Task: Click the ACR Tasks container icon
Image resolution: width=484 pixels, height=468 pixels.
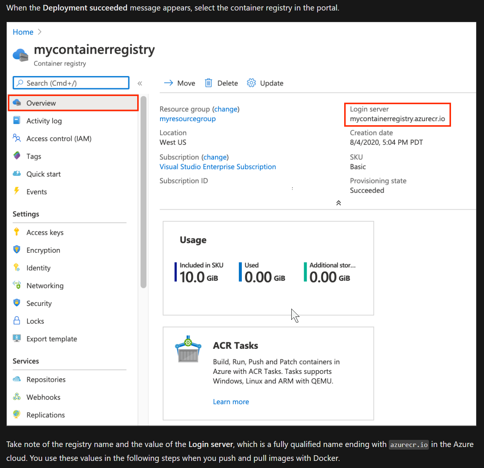Action: point(188,349)
